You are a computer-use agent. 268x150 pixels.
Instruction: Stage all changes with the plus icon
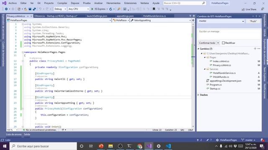click(255, 49)
